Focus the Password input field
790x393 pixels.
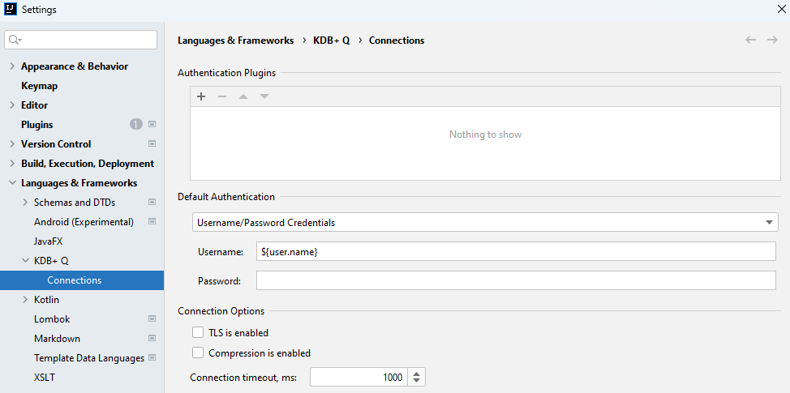[x=516, y=280]
